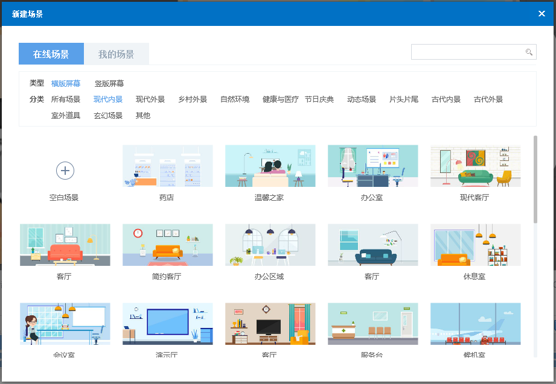The width and height of the screenshot is (556, 384).
Task: Filter by 片头片尾 category
Action: 404,99
